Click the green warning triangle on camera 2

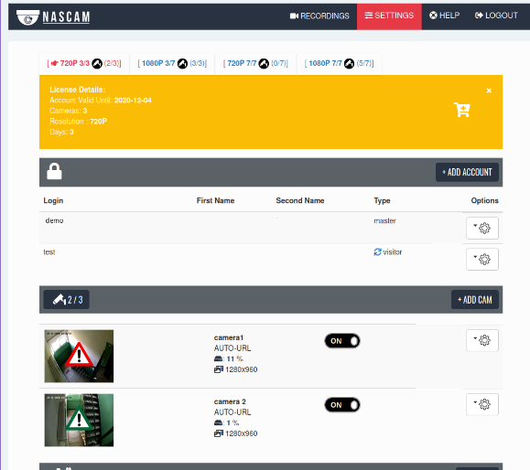(79, 418)
